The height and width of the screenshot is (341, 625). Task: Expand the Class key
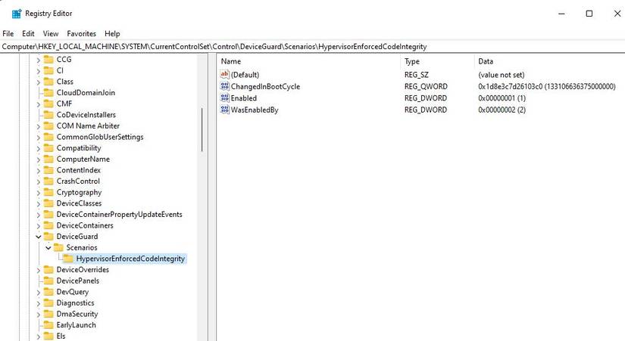click(39, 82)
